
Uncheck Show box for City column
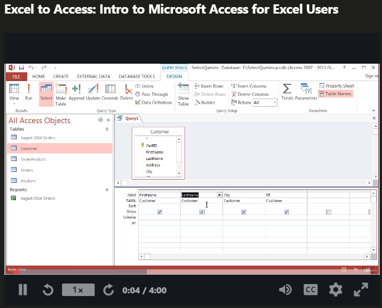pyautogui.click(x=244, y=212)
